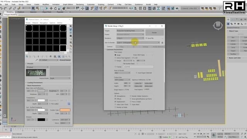Toggle the Angle Snap icon

point(96,8)
